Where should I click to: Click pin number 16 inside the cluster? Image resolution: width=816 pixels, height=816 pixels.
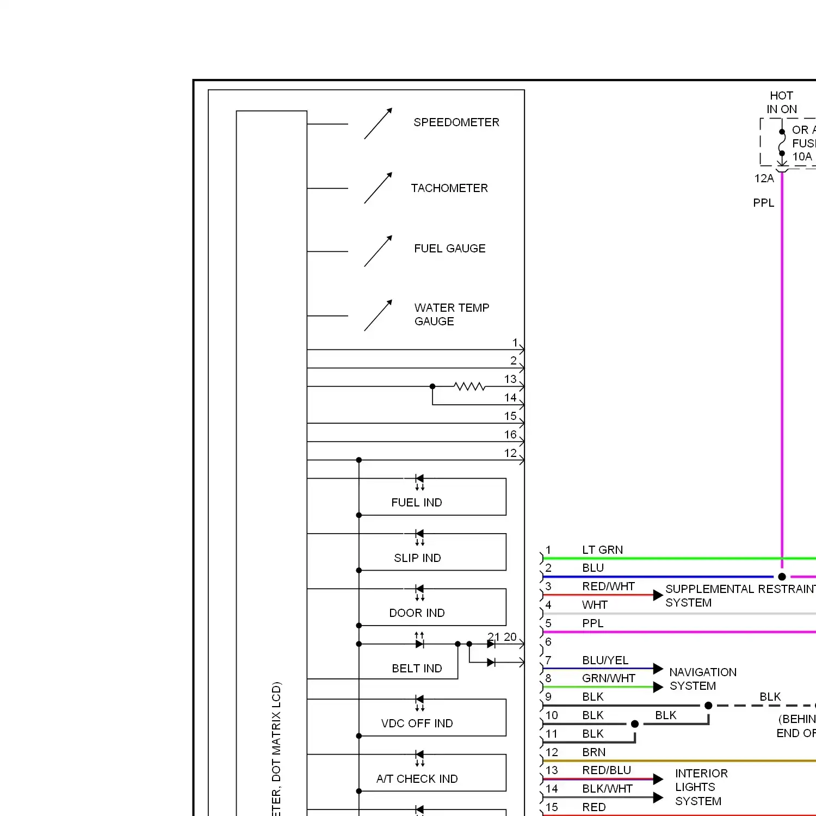510,435
